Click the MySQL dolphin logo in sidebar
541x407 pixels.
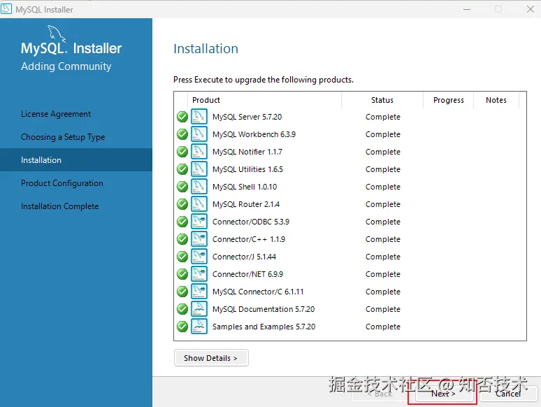point(57,34)
